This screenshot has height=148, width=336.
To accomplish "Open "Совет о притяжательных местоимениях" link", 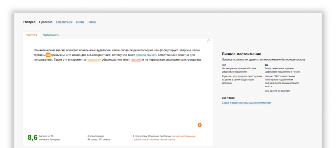I will 246,103.
